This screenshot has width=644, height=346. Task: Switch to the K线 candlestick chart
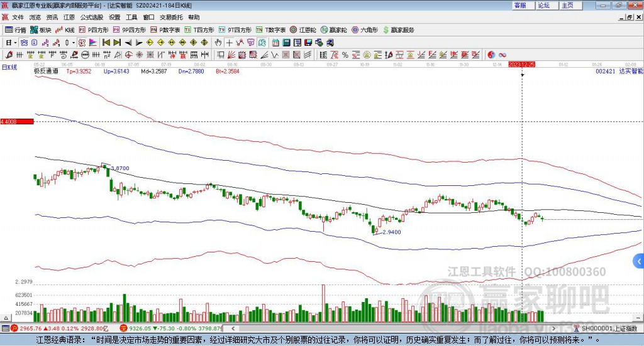tap(65, 30)
